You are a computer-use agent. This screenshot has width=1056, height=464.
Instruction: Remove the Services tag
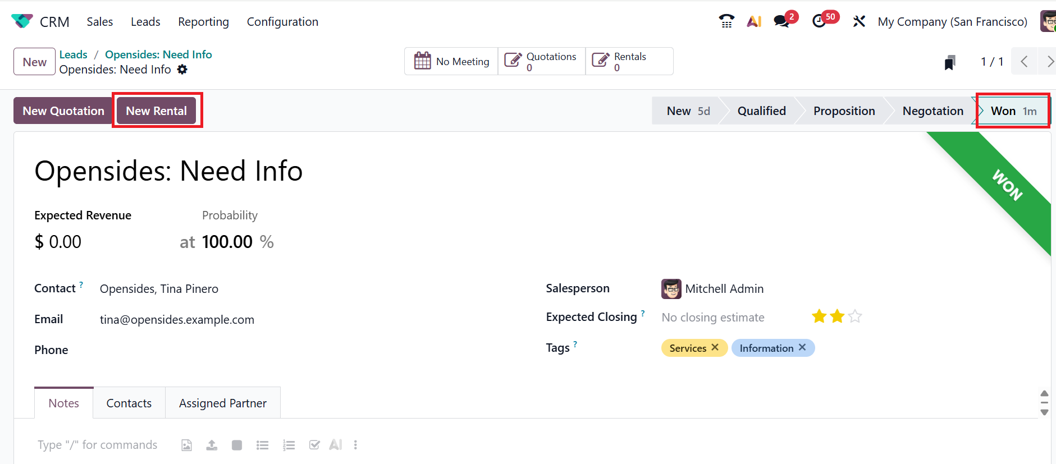coord(715,348)
